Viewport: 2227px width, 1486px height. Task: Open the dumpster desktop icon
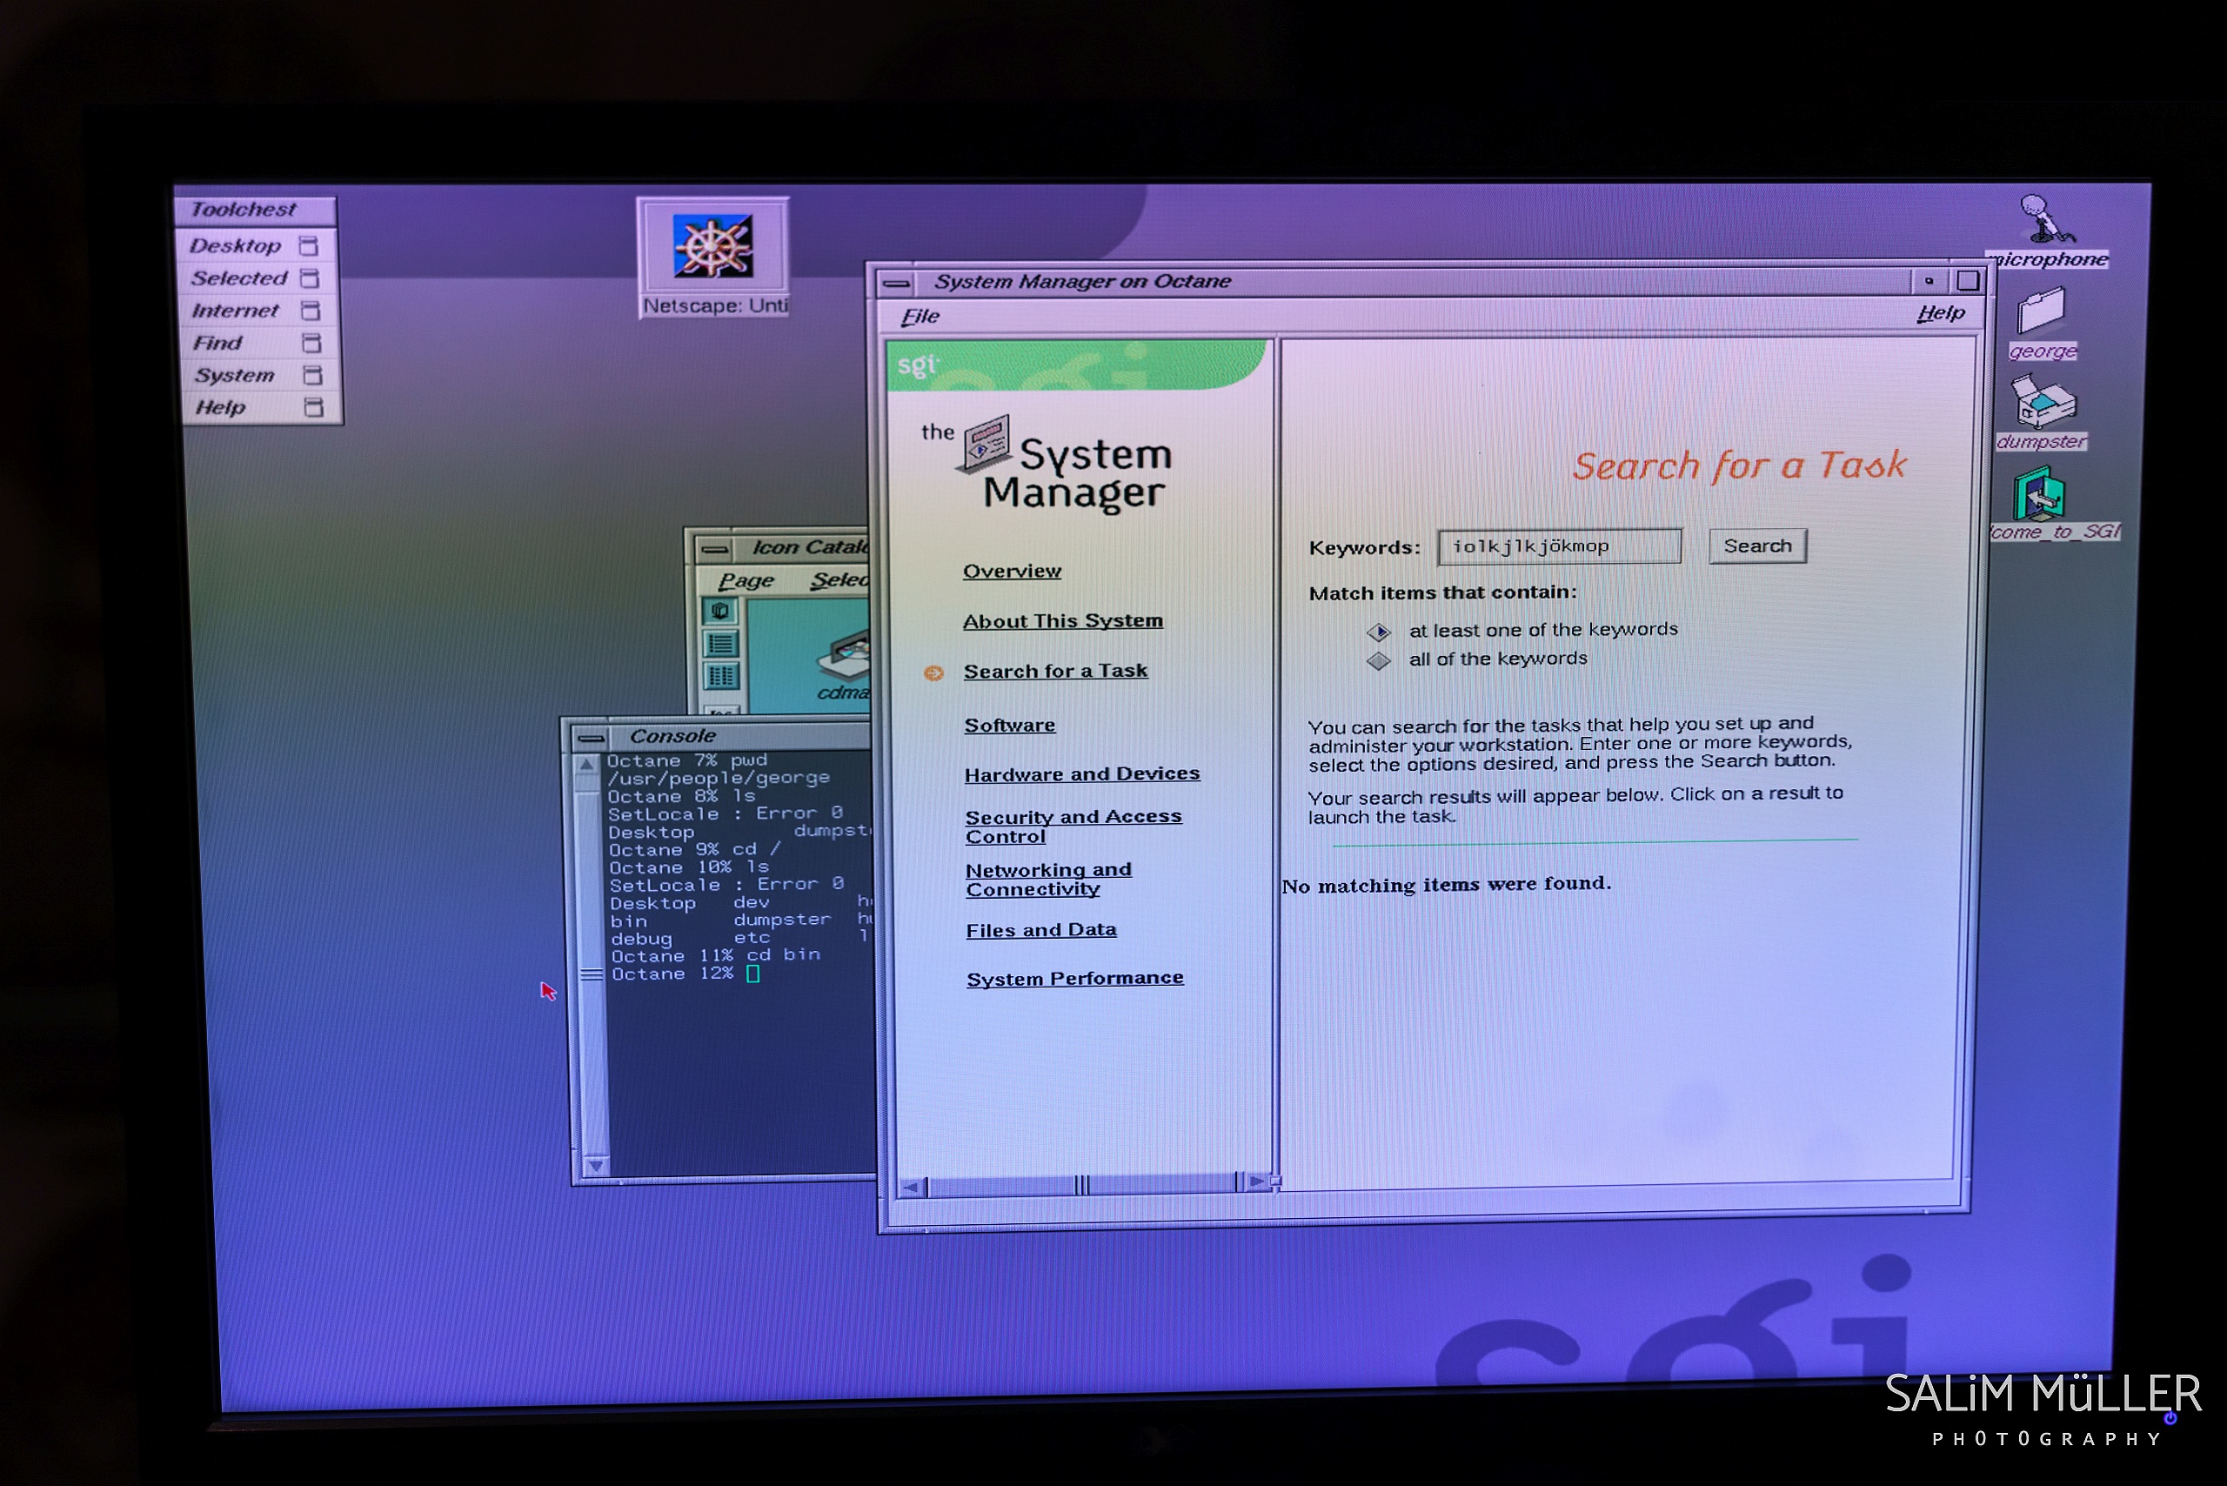pos(2043,405)
